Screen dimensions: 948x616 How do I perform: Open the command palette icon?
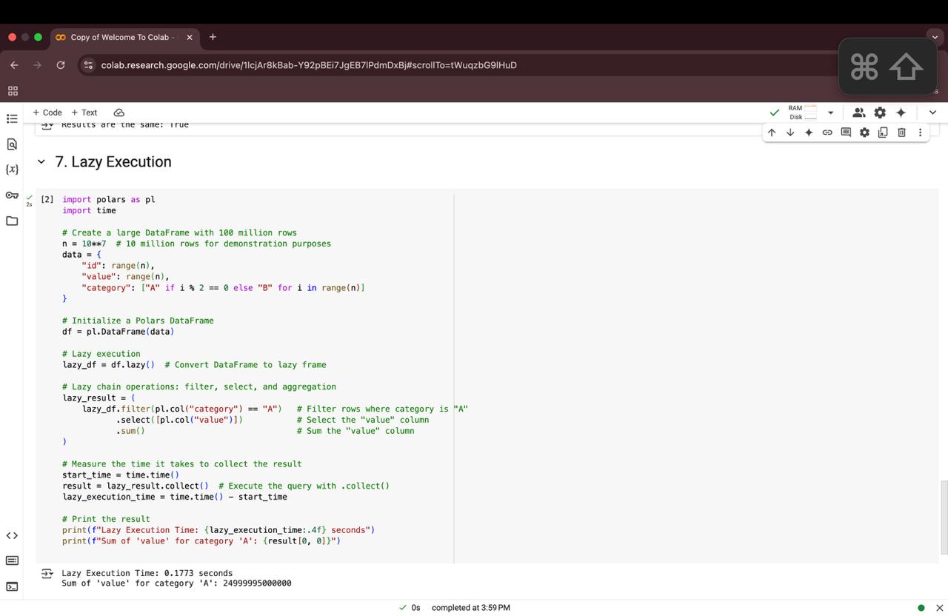[x=12, y=560]
